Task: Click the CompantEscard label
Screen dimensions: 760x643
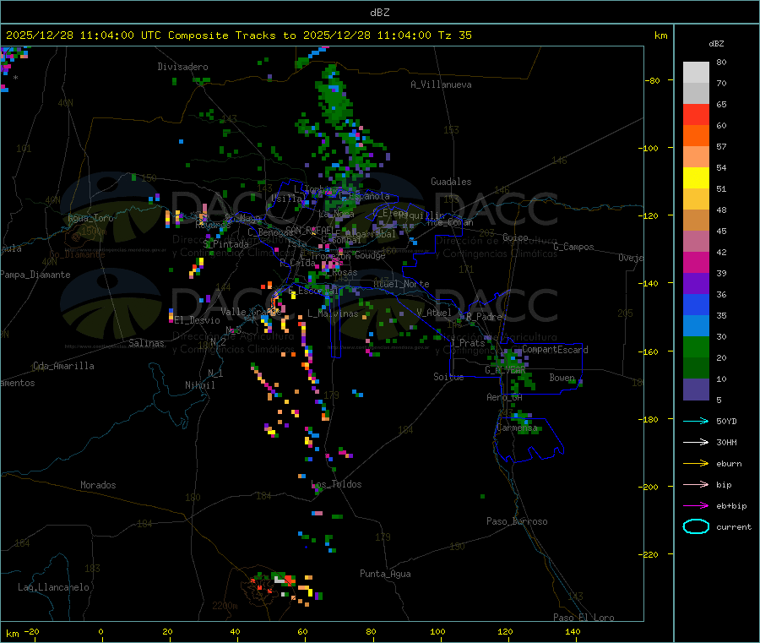Action: point(555,349)
